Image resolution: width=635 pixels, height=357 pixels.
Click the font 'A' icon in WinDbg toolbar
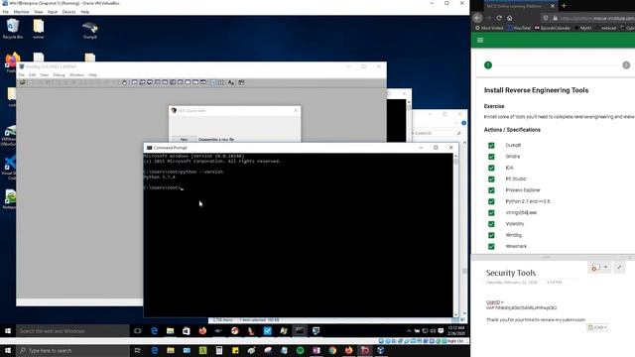[x=231, y=82]
